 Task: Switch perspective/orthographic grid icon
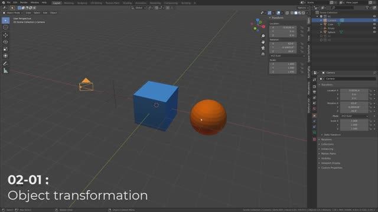[x=263, y=54]
